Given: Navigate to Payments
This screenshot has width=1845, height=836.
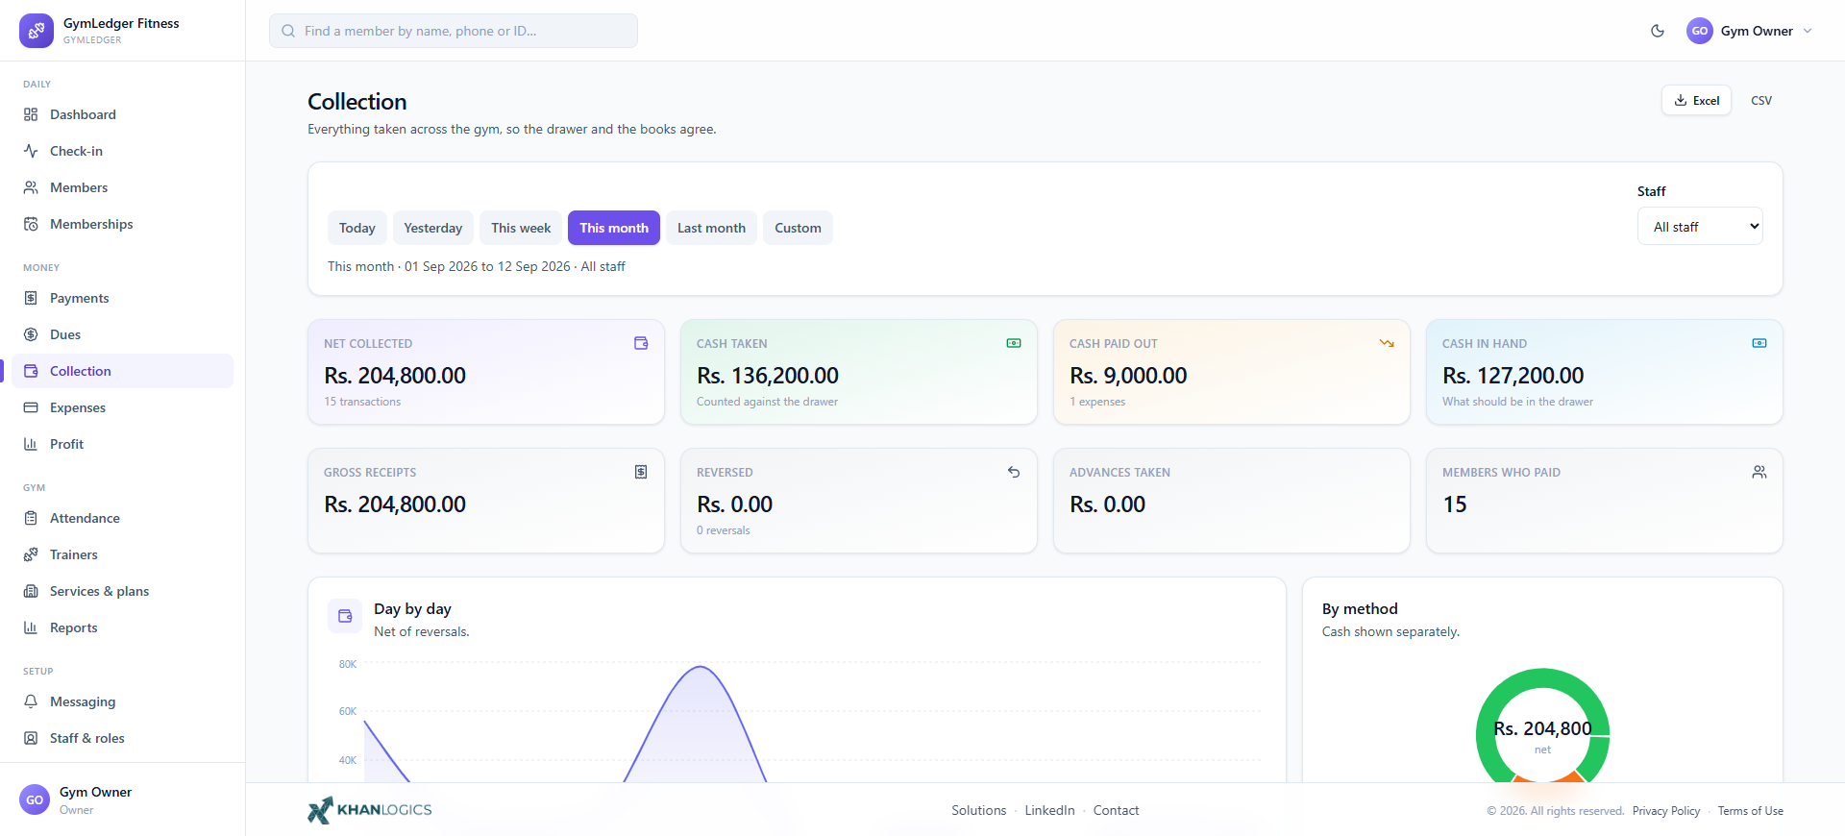Looking at the screenshot, I should [123, 298].
